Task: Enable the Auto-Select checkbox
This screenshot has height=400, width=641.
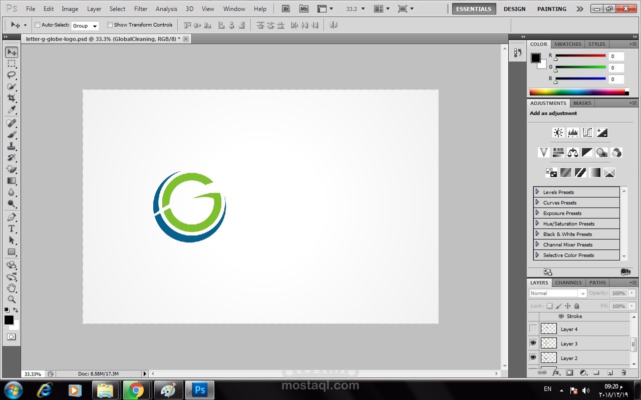Action: [x=37, y=25]
